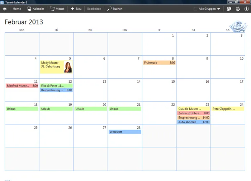This screenshot has width=251, height=181.
Task: Show info via the i icon
Action: [246, 9]
